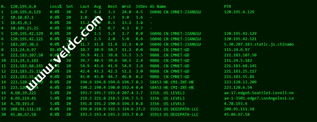317x122 pixels.
Task: Click the 183.207.30.5 hop link
Action: (x=24, y=44)
